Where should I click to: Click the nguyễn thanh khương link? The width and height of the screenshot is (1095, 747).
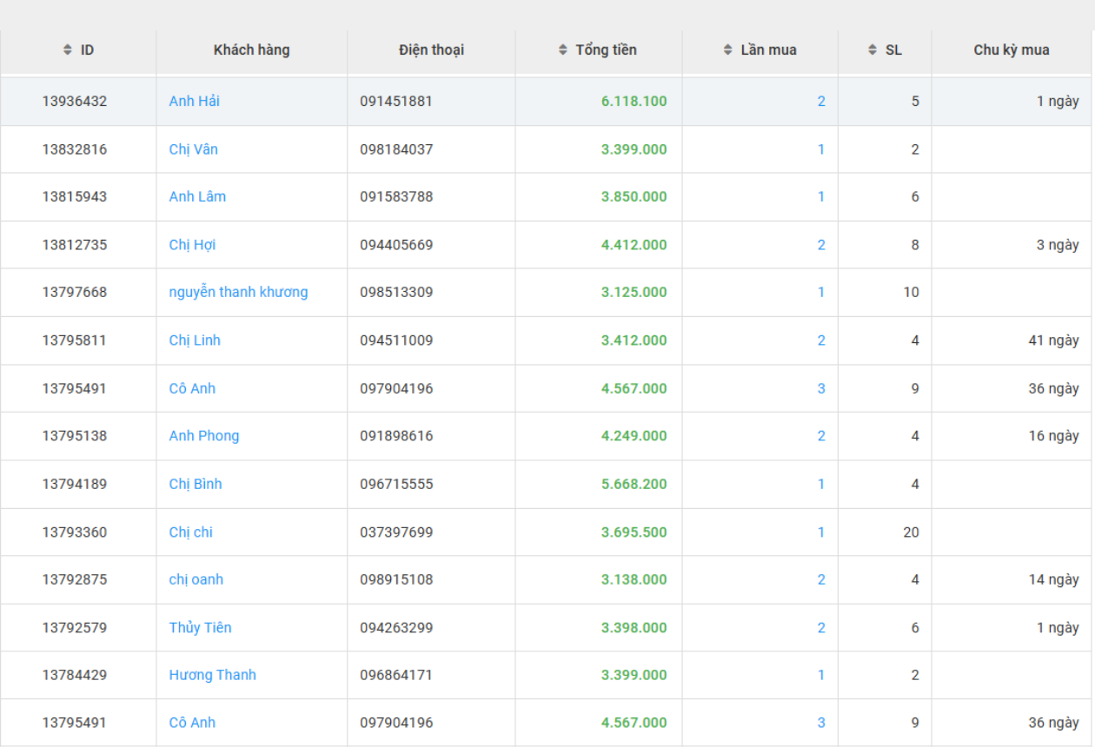tap(238, 293)
